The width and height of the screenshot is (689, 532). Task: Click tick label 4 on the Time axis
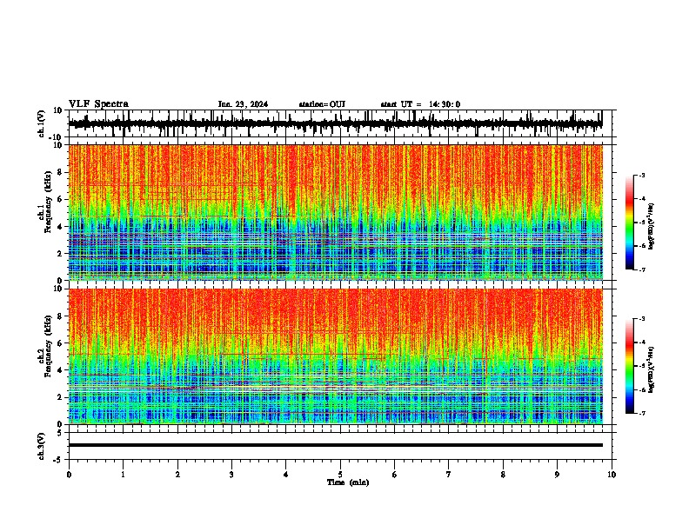click(286, 475)
